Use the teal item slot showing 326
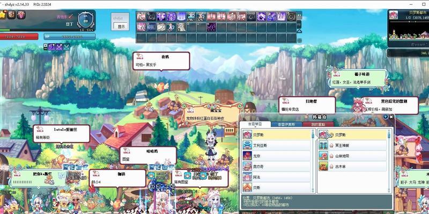 pos(201,17)
